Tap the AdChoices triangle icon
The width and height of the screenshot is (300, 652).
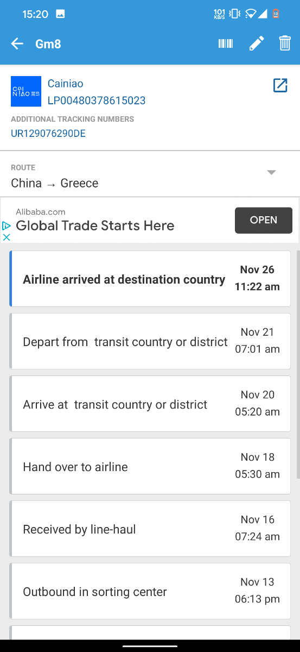pos(7,225)
